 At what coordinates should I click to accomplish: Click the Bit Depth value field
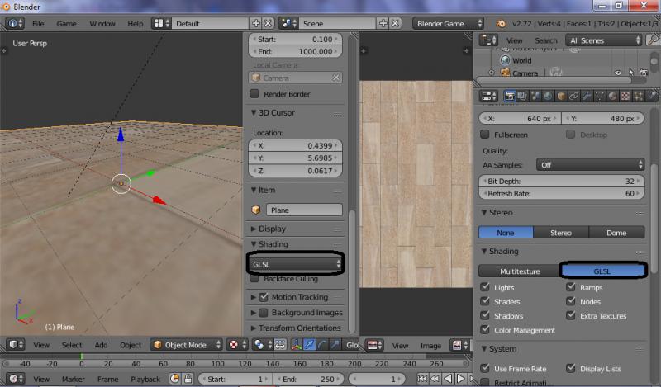point(562,181)
